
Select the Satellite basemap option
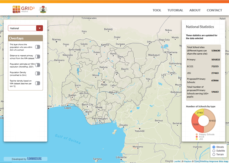click(214, 151)
